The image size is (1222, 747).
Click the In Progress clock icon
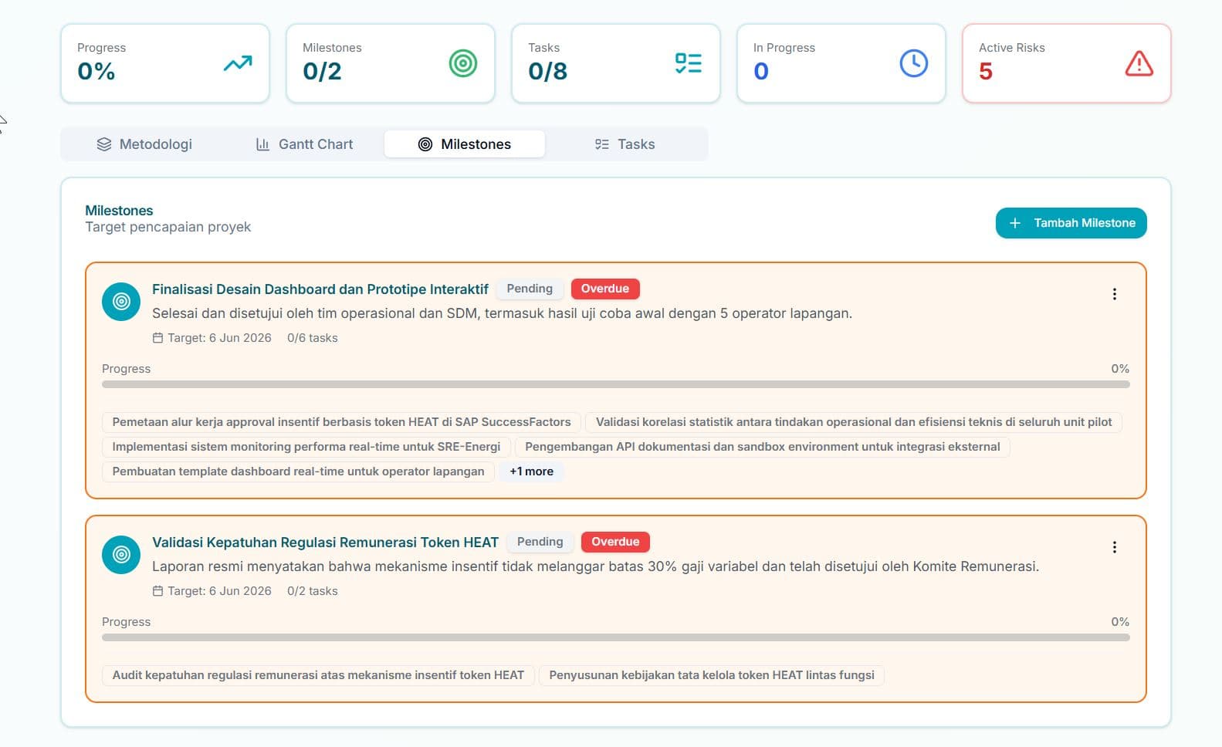914,63
